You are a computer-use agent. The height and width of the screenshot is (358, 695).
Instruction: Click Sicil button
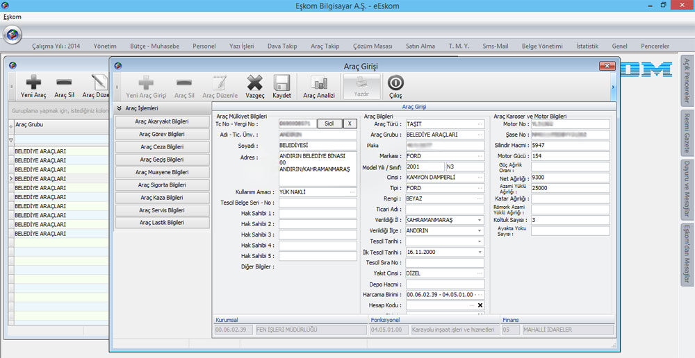pos(329,124)
